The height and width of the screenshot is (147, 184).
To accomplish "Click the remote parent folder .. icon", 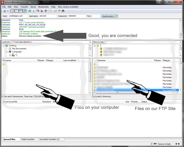I will click(95, 64).
